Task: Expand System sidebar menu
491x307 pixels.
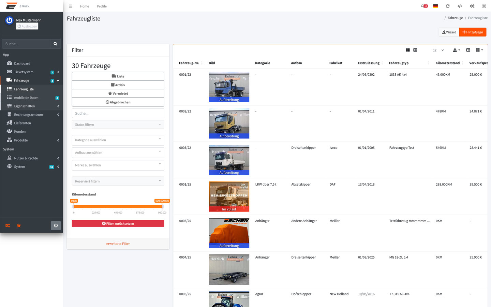Action: pyautogui.click(x=31, y=167)
